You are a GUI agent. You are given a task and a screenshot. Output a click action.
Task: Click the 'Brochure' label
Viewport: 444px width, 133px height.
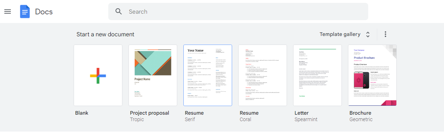(x=360, y=113)
